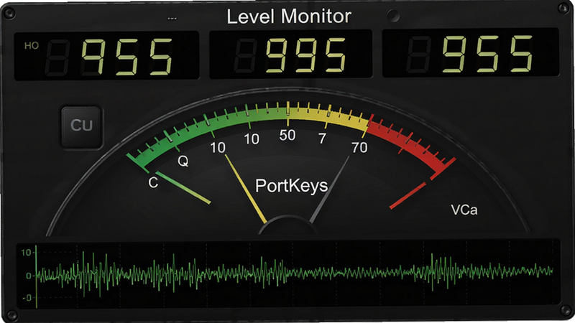Click the gauge label 7
This screenshot has width=575, height=323.
click(x=322, y=139)
